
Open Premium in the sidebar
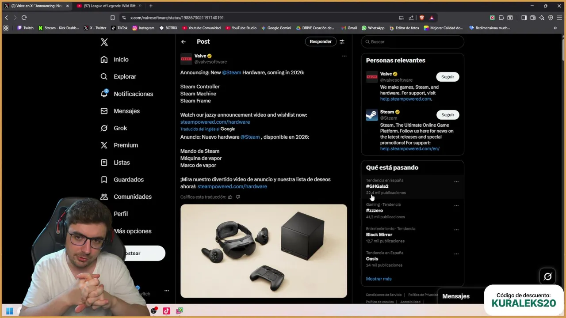[119, 145]
